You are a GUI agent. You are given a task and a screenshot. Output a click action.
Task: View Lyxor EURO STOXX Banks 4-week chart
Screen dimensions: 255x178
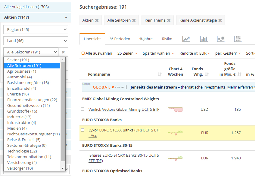175,133
